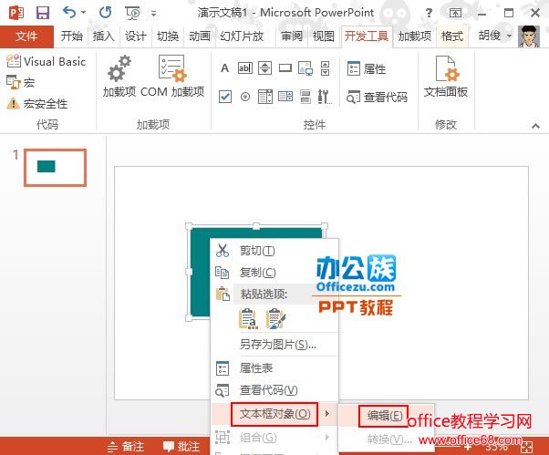Collapse the ribbon with the chevron

pyautogui.click(x=535, y=126)
